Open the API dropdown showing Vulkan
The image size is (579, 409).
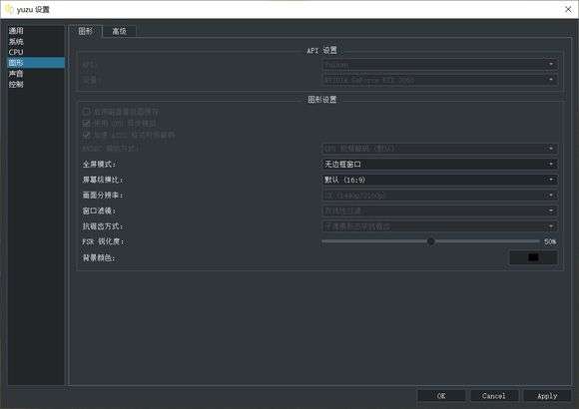439,65
